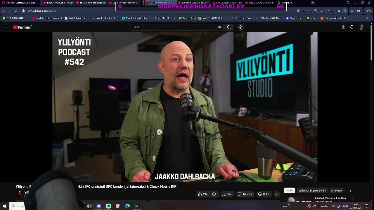Open Discord from the taskbar

point(99,206)
